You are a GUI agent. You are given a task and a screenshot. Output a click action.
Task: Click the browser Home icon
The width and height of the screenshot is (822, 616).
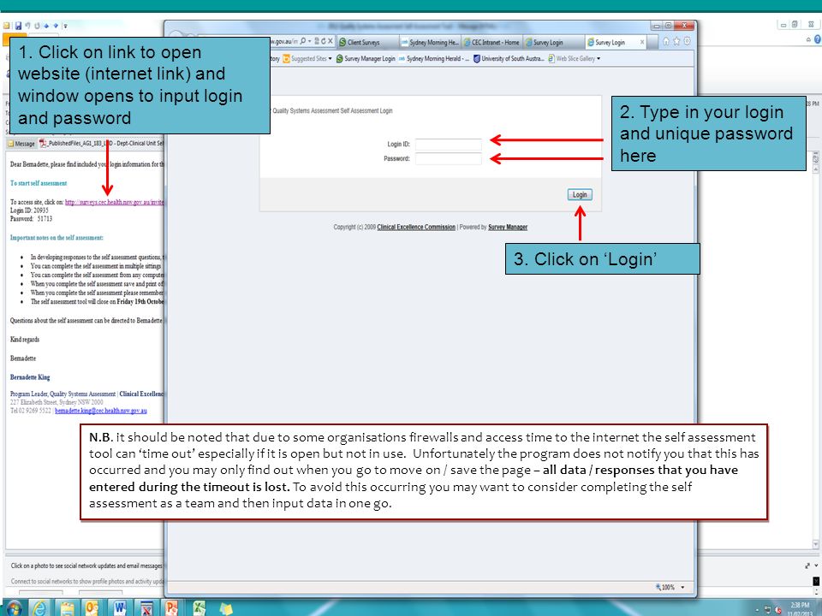pyautogui.click(x=666, y=41)
